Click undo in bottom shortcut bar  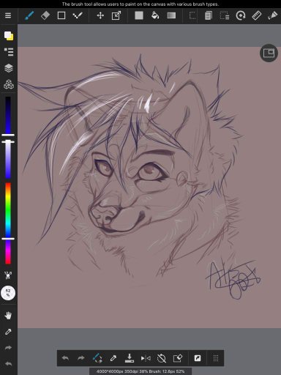65,358
